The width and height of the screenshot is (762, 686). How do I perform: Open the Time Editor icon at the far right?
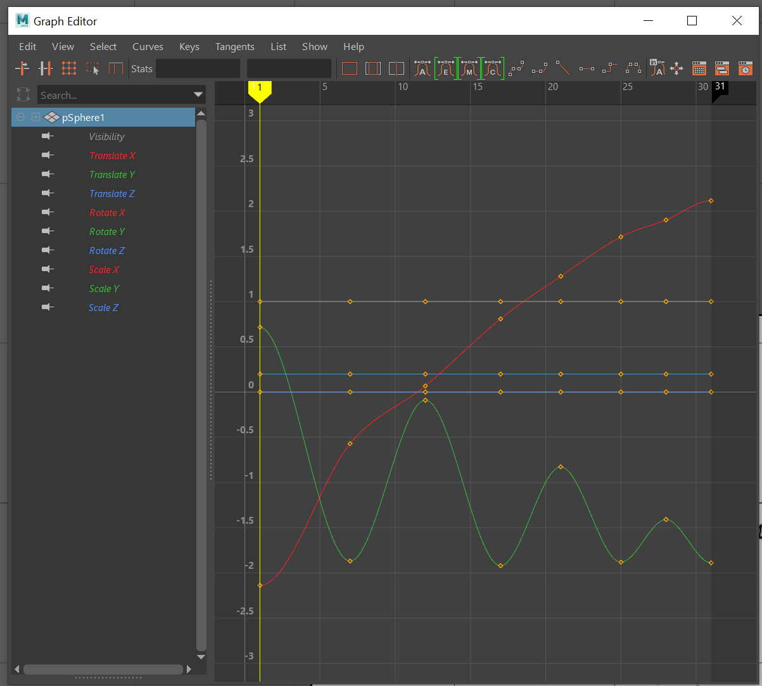pos(745,68)
